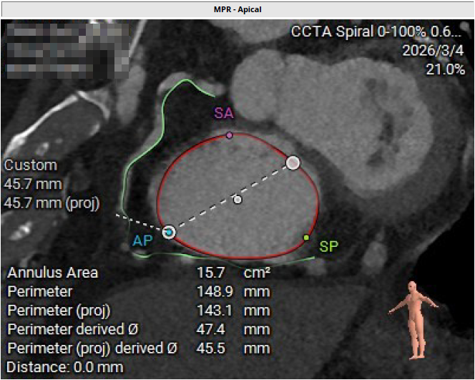Select the Custom 45.7 mm measurement label
Viewport: 475px width, 380px height.
pyautogui.click(x=30, y=184)
